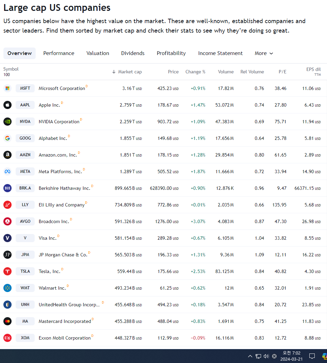
Task: Click the Alphabet Google logo icon
Action: point(7,138)
